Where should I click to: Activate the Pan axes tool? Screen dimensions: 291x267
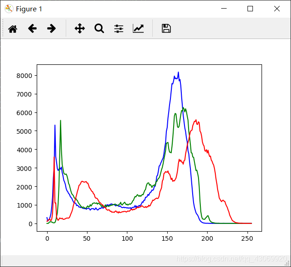pyautogui.click(x=80, y=29)
